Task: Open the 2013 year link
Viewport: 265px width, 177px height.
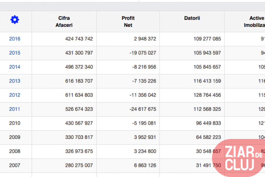Action: pyautogui.click(x=15, y=81)
